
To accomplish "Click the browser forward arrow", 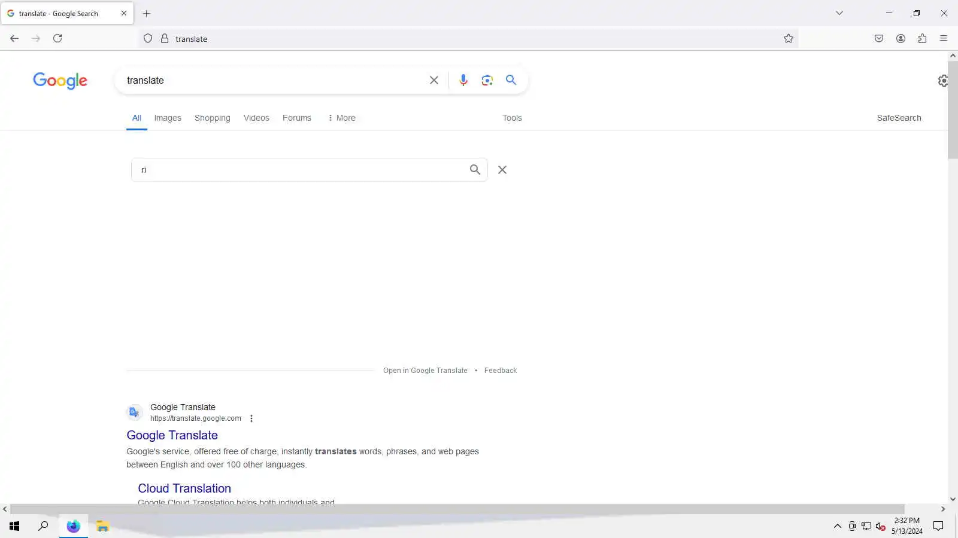I will point(36,38).
